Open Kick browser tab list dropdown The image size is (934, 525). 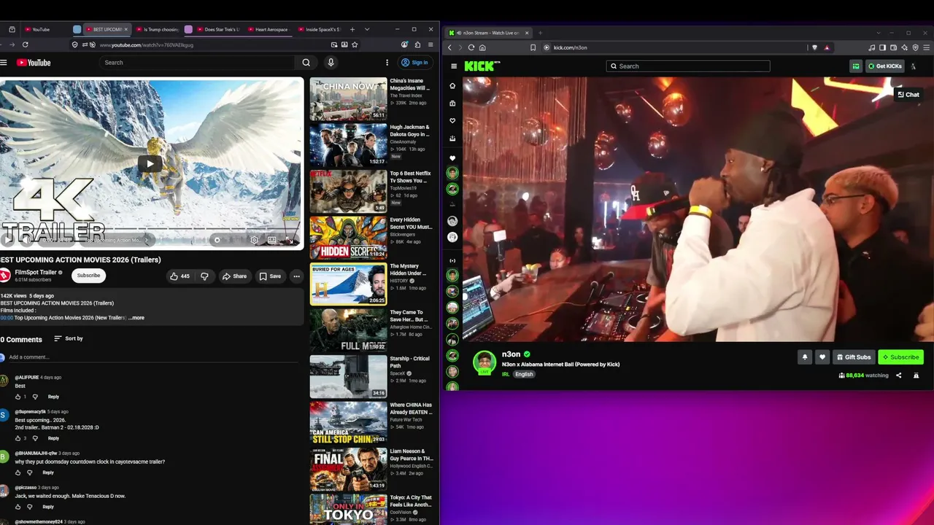coord(879,33)
